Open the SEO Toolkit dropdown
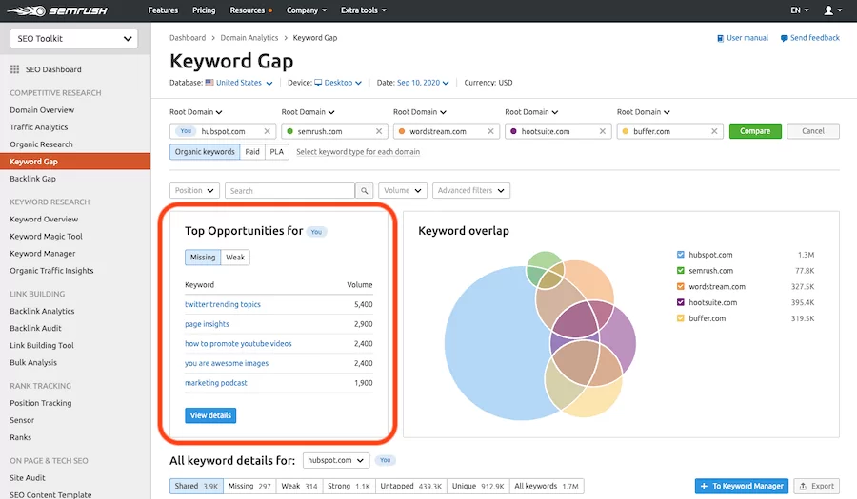857x499 pixels. coord(73,39)
